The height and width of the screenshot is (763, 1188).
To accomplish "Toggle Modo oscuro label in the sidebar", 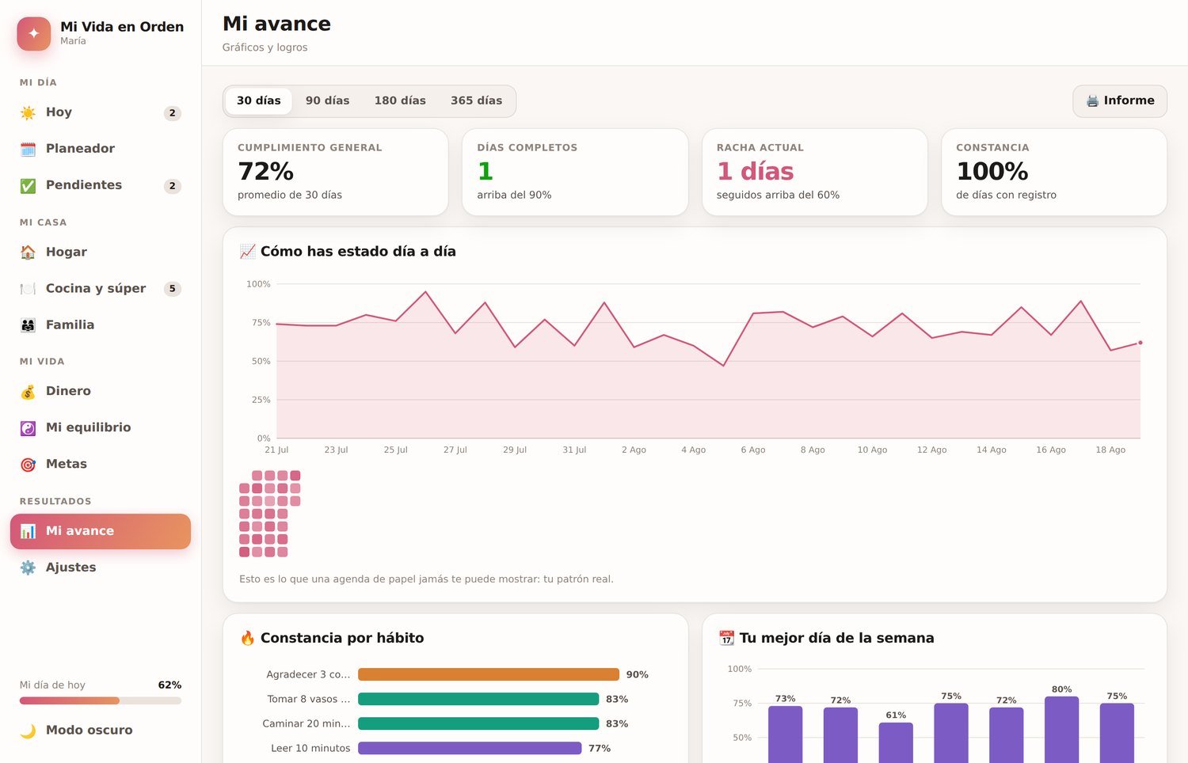I will [x=89, y=730].
